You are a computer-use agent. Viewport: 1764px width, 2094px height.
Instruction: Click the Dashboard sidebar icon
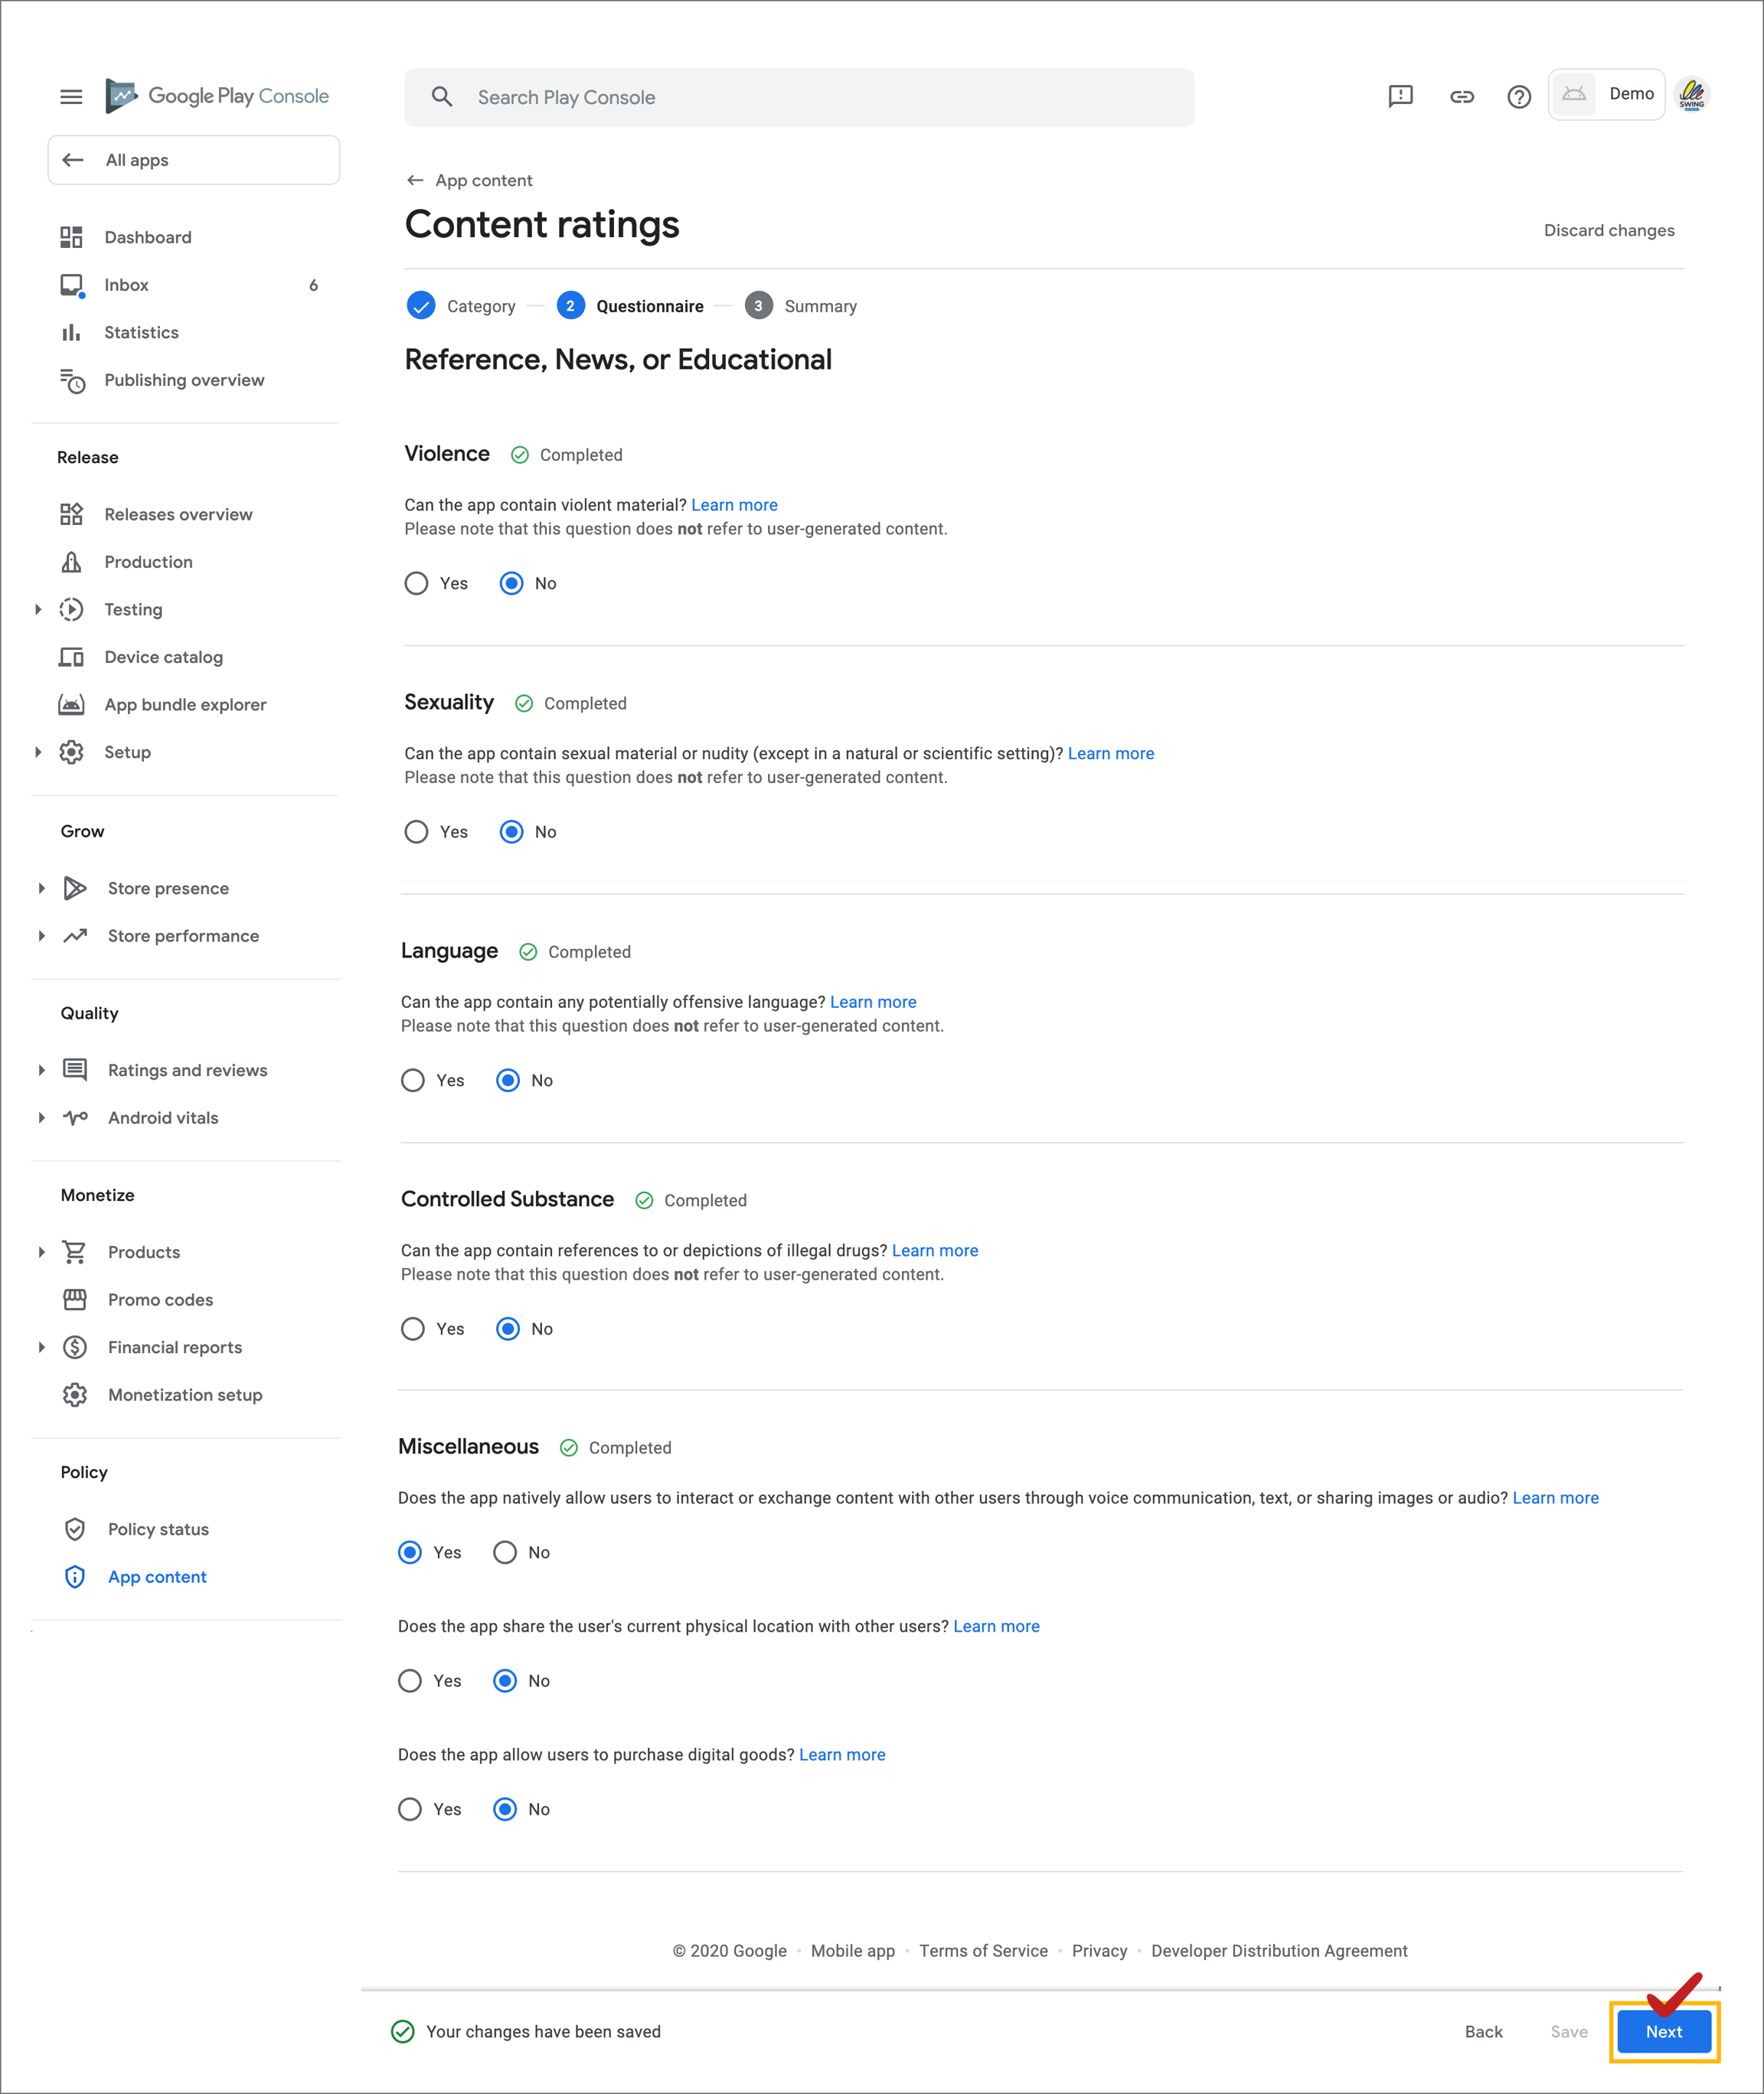click(x=71, y=237)
